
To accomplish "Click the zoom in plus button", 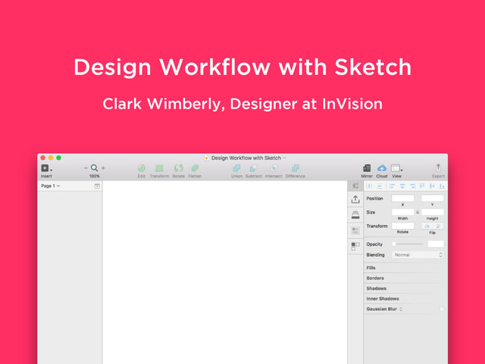I will [103, 168].
